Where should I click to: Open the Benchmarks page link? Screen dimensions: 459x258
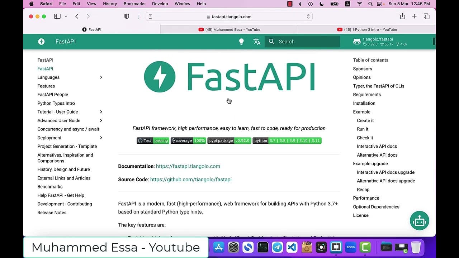click(50, 187)
